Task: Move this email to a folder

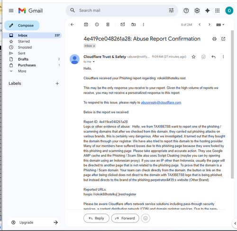Action: (134, 25)
